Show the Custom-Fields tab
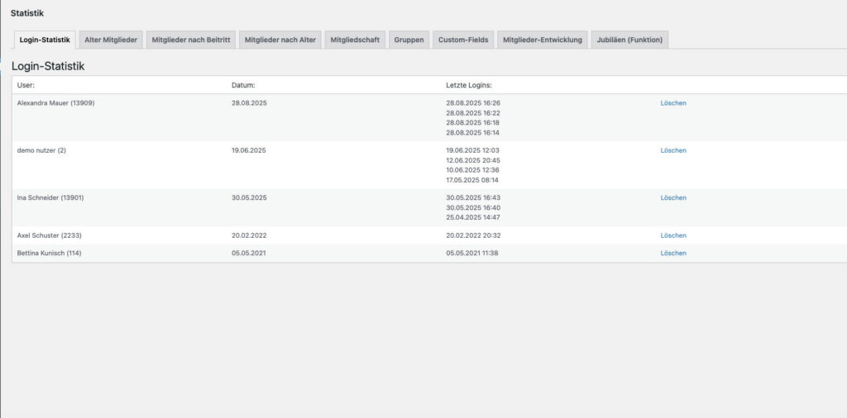The image size is (847, 418). point(463,40)
